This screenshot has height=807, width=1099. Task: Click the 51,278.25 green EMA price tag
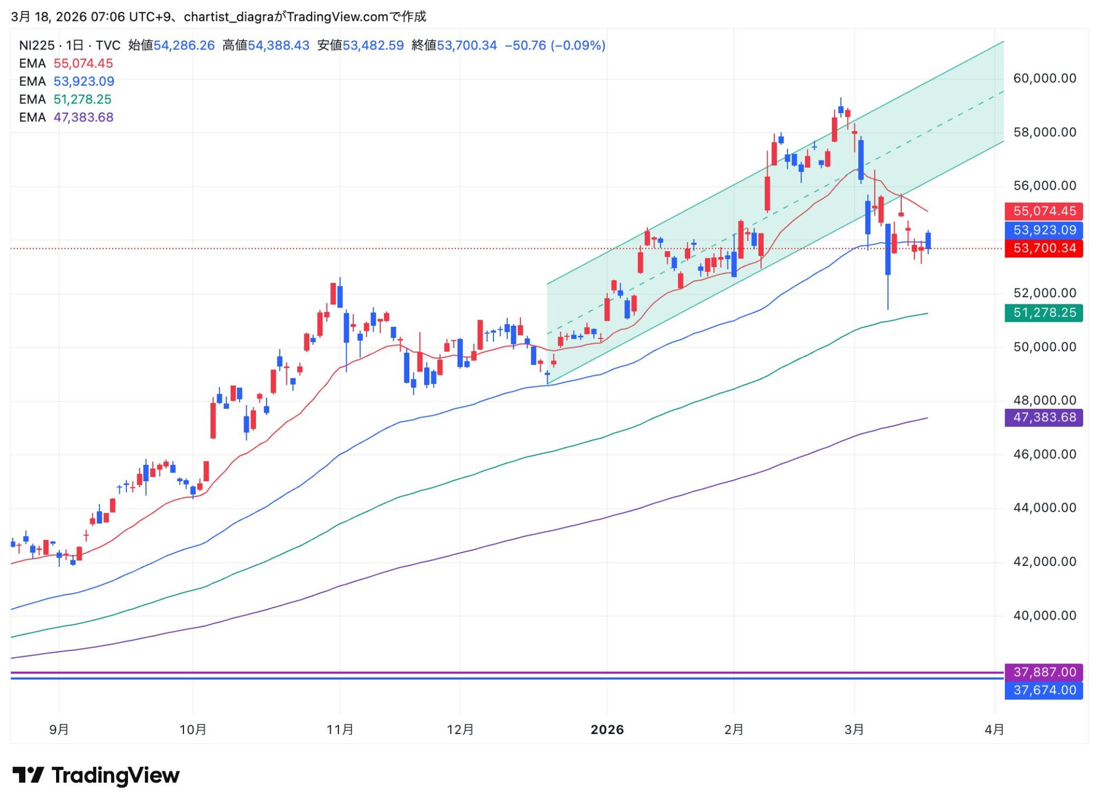(1044, 313)
